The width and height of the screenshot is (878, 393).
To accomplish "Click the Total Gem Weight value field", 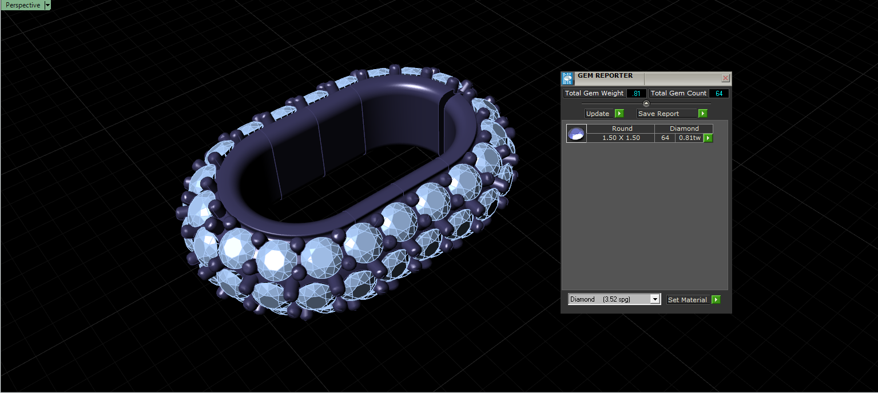I will [x=637, y=93].
